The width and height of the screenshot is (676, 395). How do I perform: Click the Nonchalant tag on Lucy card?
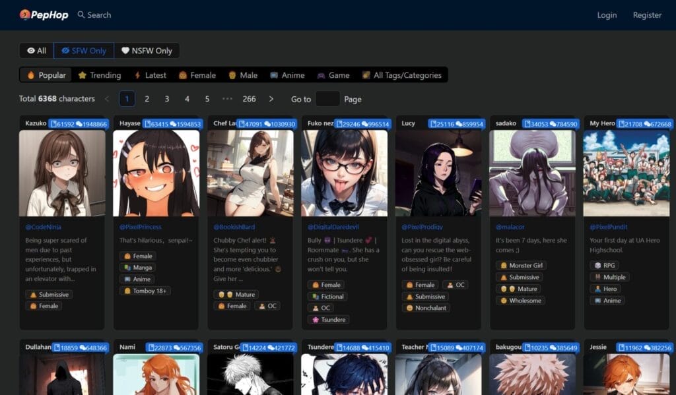(x=426, y=308)
